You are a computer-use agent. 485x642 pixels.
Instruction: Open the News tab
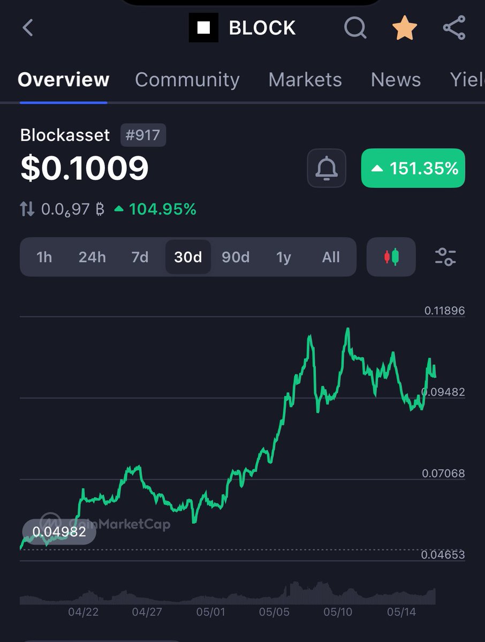click(396, 79)
